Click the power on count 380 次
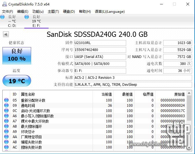Viewport: 195px width, 154px height. tap(178, 64)
